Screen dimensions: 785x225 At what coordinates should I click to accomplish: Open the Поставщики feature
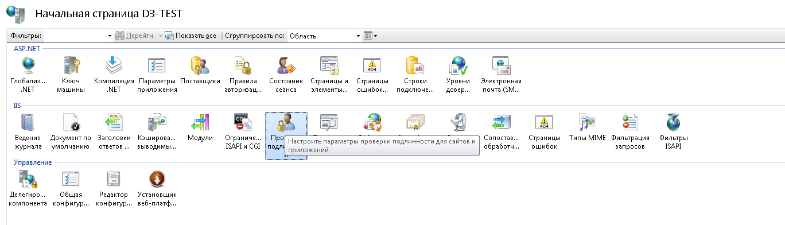[x=200, y=66]
